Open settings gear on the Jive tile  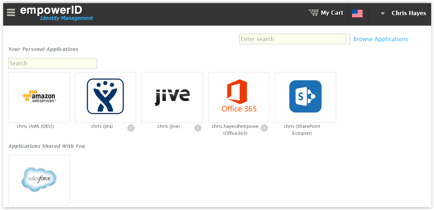coord(198,128)
